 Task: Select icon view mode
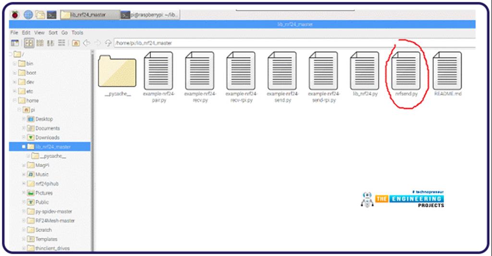pyautogui.click(x=29, y=43)
